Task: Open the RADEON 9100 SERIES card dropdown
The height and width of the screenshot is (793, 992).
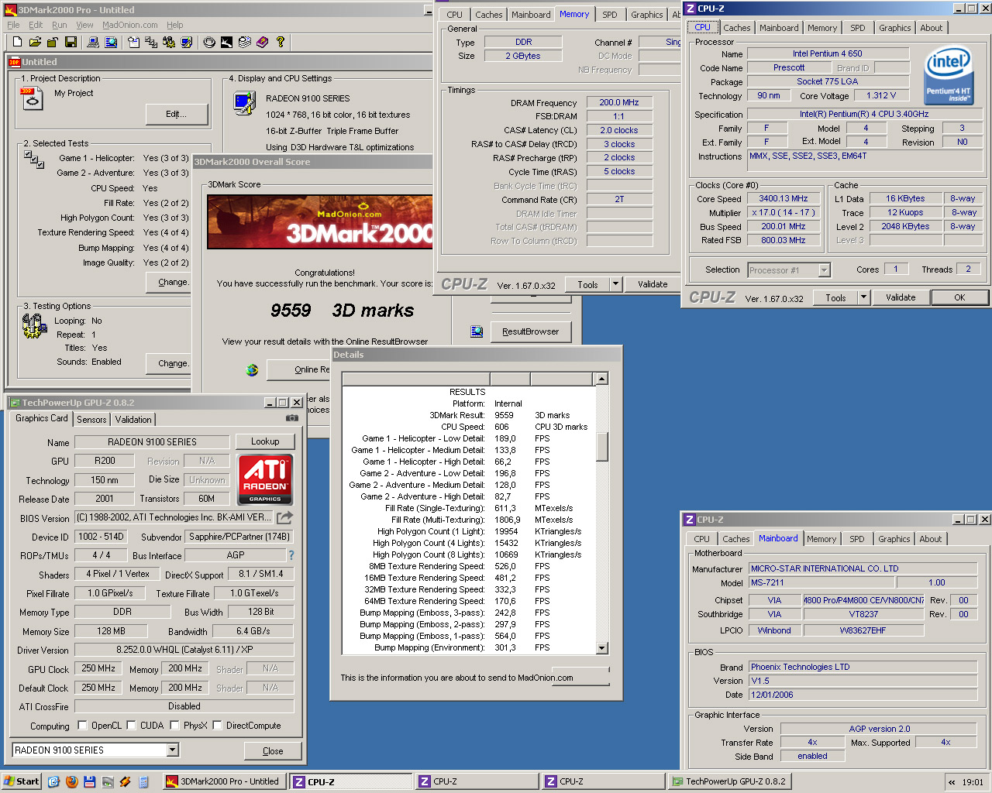Action: click(173, 750)
